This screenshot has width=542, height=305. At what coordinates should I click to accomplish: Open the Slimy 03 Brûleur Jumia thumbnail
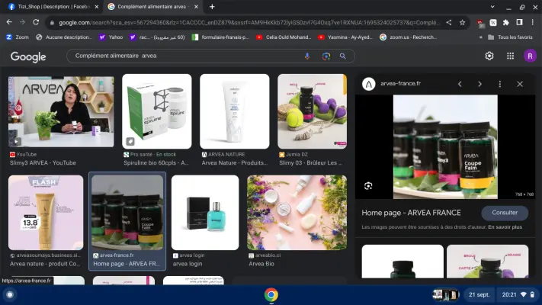pyautogui.click(x=312, y=111)
